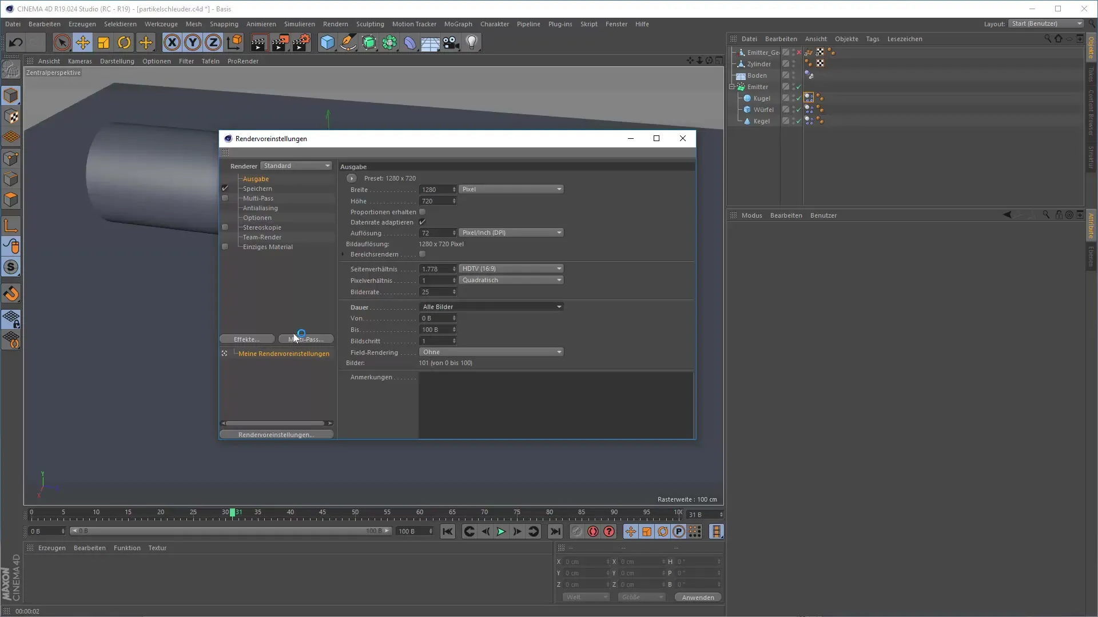
Task: Open Dauer Alle Bilder dropdown
Action: (x=491, y=307)
